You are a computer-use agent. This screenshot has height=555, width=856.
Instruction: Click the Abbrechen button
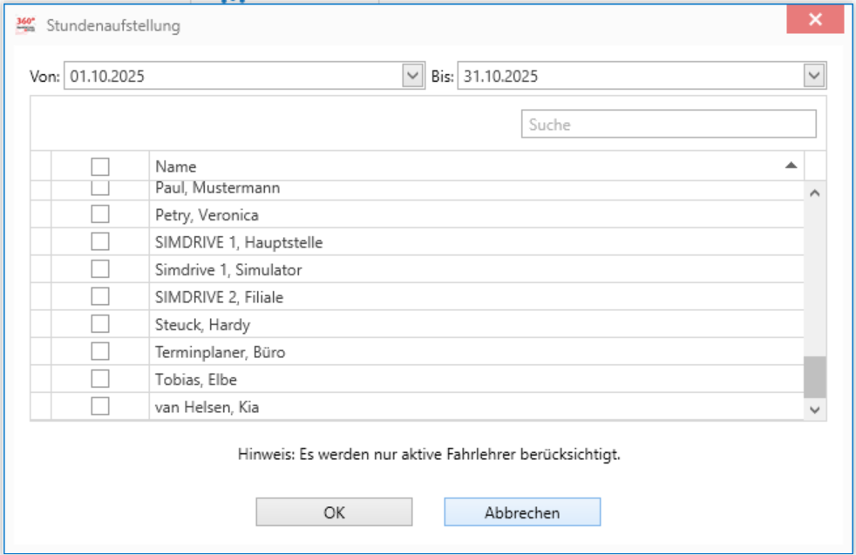click(522, 512)
